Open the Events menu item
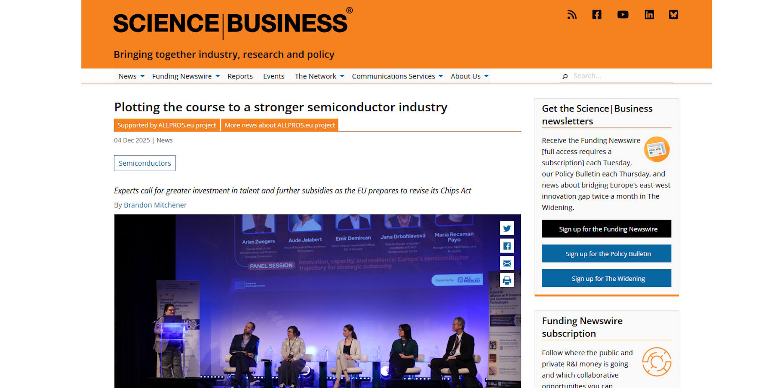This screenshot has width=780, height=388. click(x=273, y=76)
